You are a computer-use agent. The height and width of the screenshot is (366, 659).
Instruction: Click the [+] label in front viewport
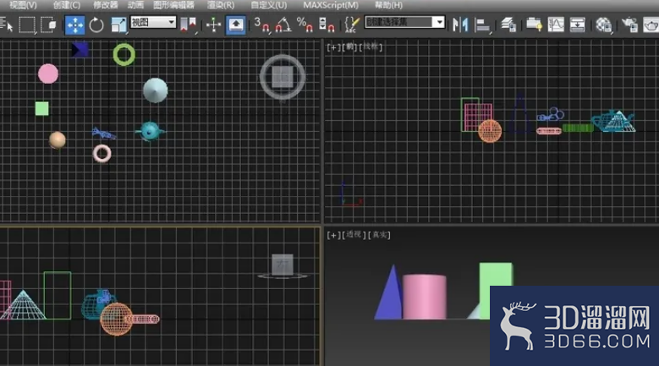[333, 47]
